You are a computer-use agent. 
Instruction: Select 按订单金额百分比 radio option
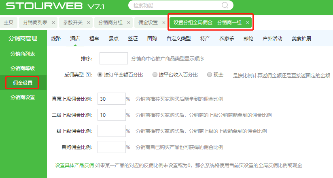tap(100, 75)
